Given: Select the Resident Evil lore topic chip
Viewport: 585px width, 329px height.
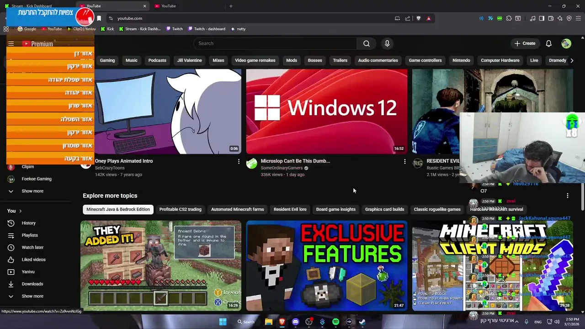Looking at the screenshot, I should click(x=290, y=209).
